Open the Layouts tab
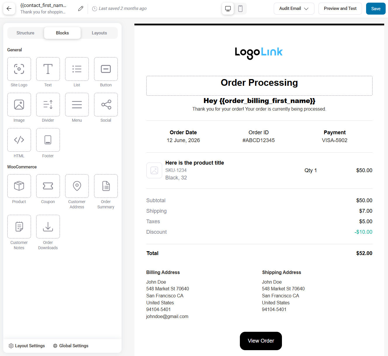The image size is (388, 356). coord(99,33)
